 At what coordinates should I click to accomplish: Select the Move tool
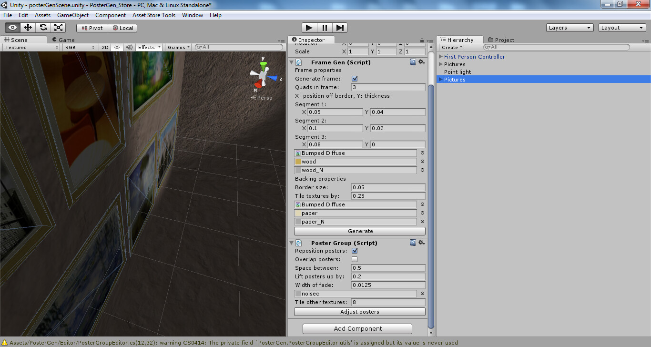coord(28,27)
